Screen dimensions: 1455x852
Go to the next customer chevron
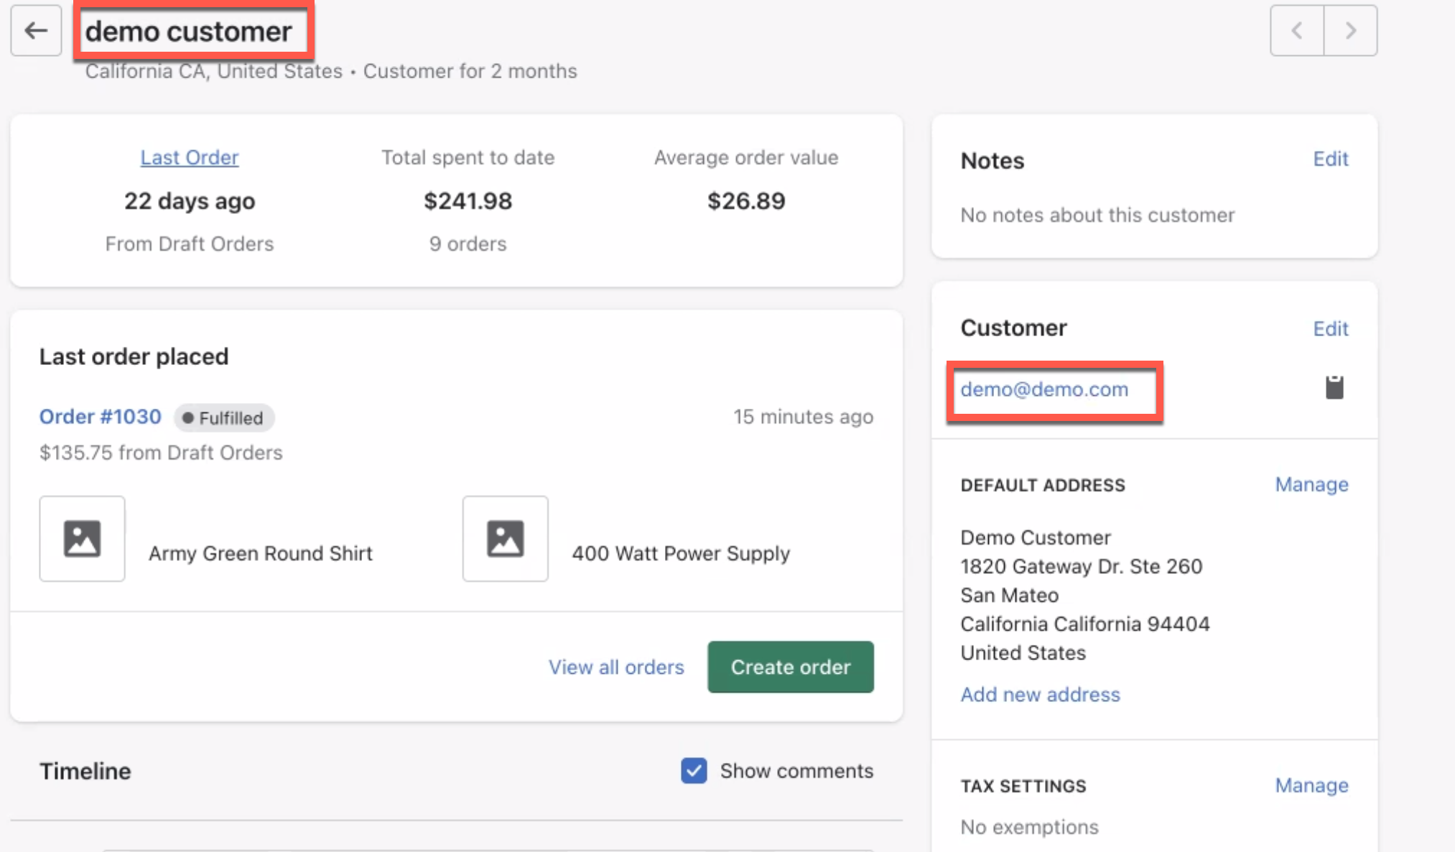click(1351, 31)
